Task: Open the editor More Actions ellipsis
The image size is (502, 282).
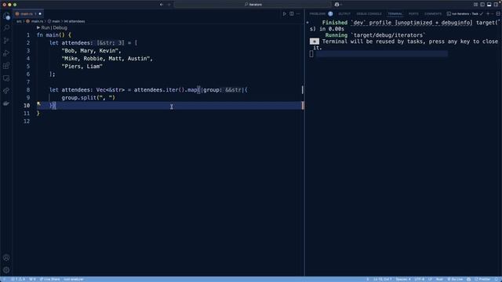Action: click(x=298, y=14)
